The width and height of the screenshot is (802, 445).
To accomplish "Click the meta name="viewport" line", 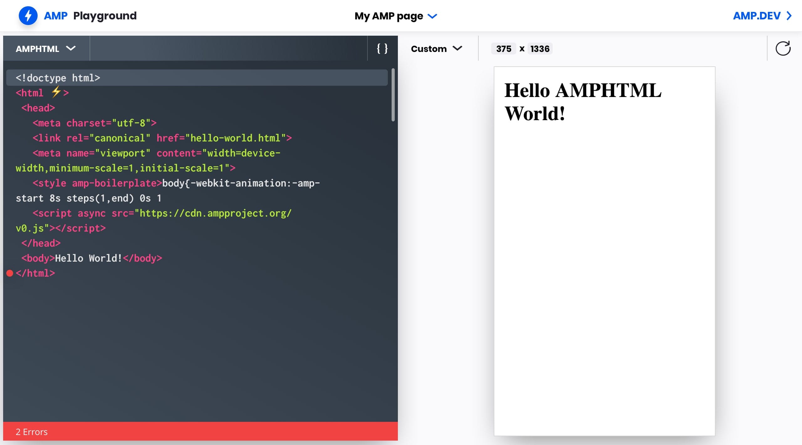I will click(157, 153).
